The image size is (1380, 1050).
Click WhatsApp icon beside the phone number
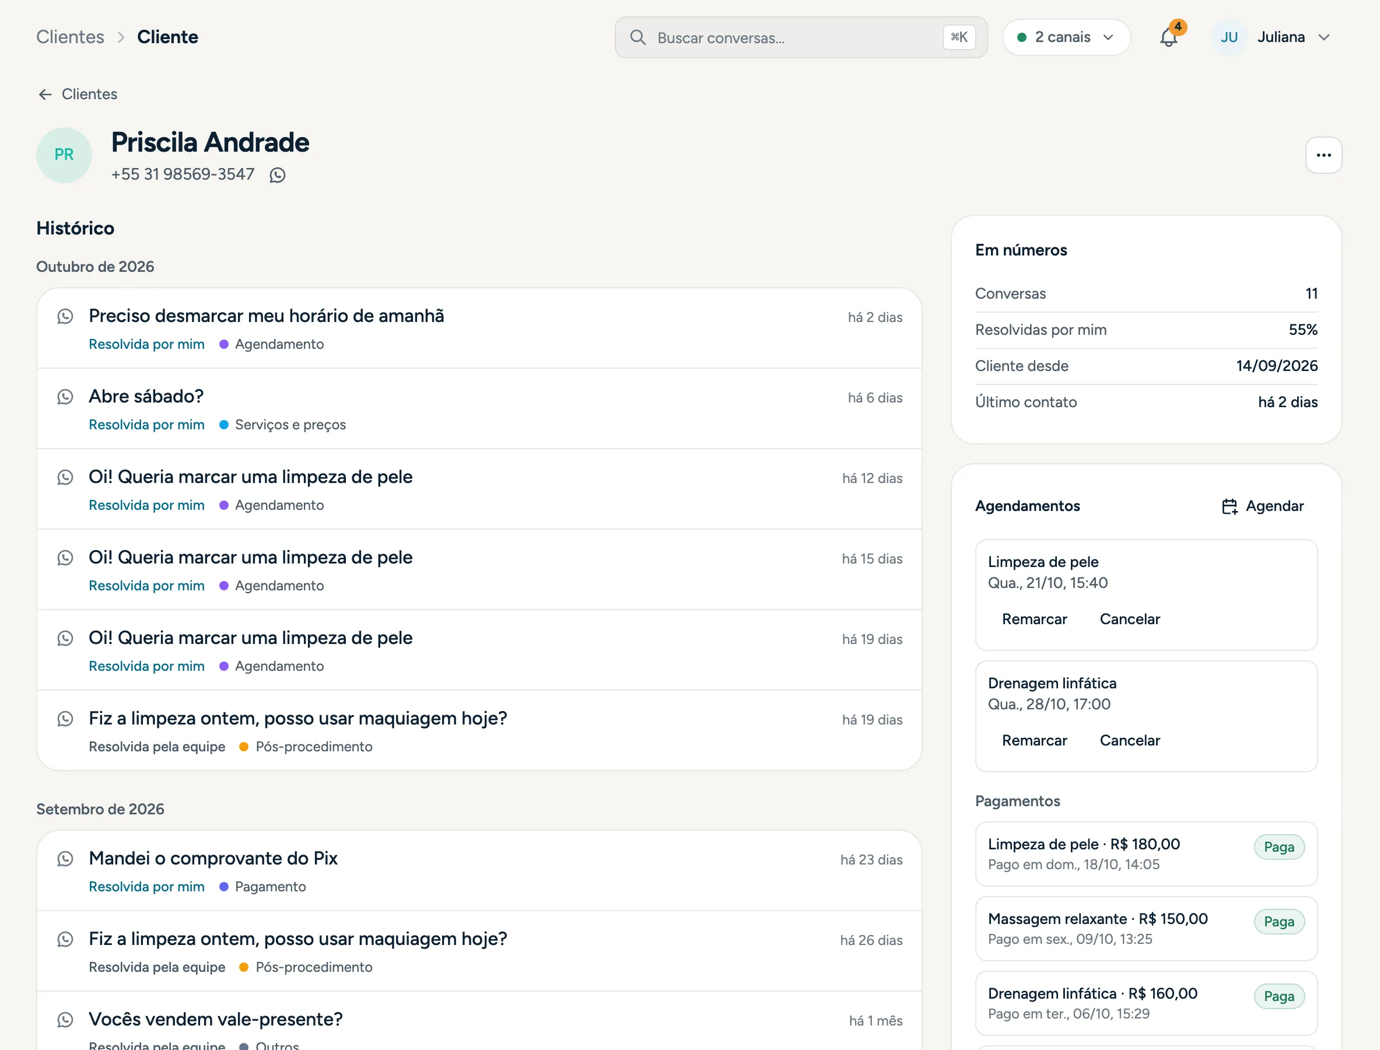coord(278,175)
